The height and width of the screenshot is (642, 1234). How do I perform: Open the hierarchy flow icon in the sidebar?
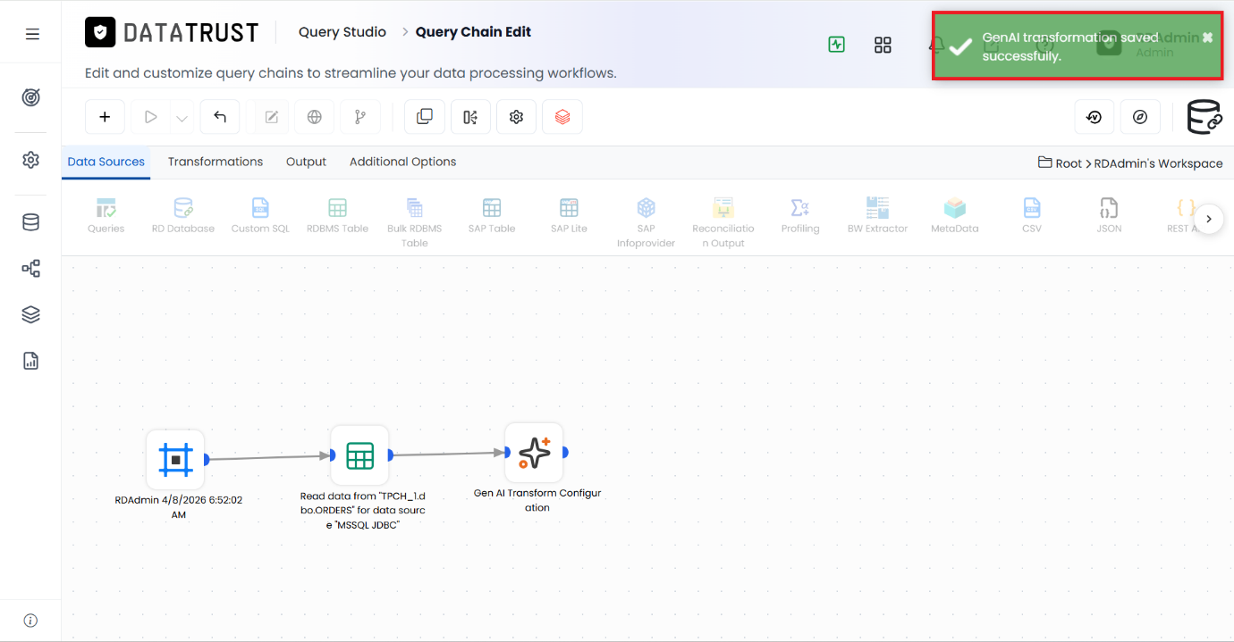click(x=31, y=269)
